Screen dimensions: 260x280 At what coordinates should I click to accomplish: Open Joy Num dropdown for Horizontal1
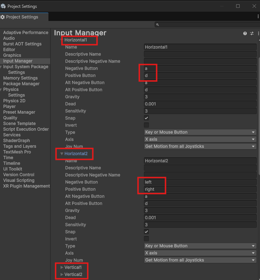click(200, 146)
